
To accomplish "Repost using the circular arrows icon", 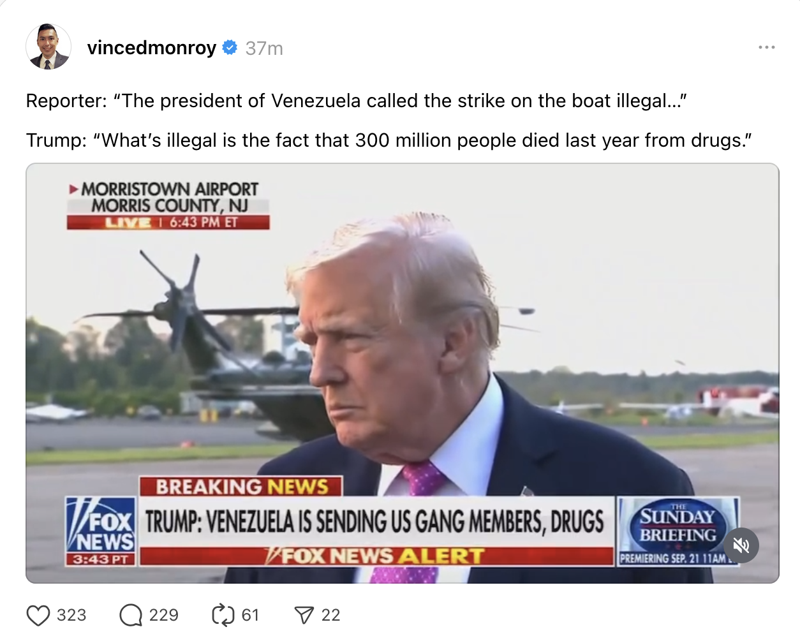I will [x=223, y=616].
